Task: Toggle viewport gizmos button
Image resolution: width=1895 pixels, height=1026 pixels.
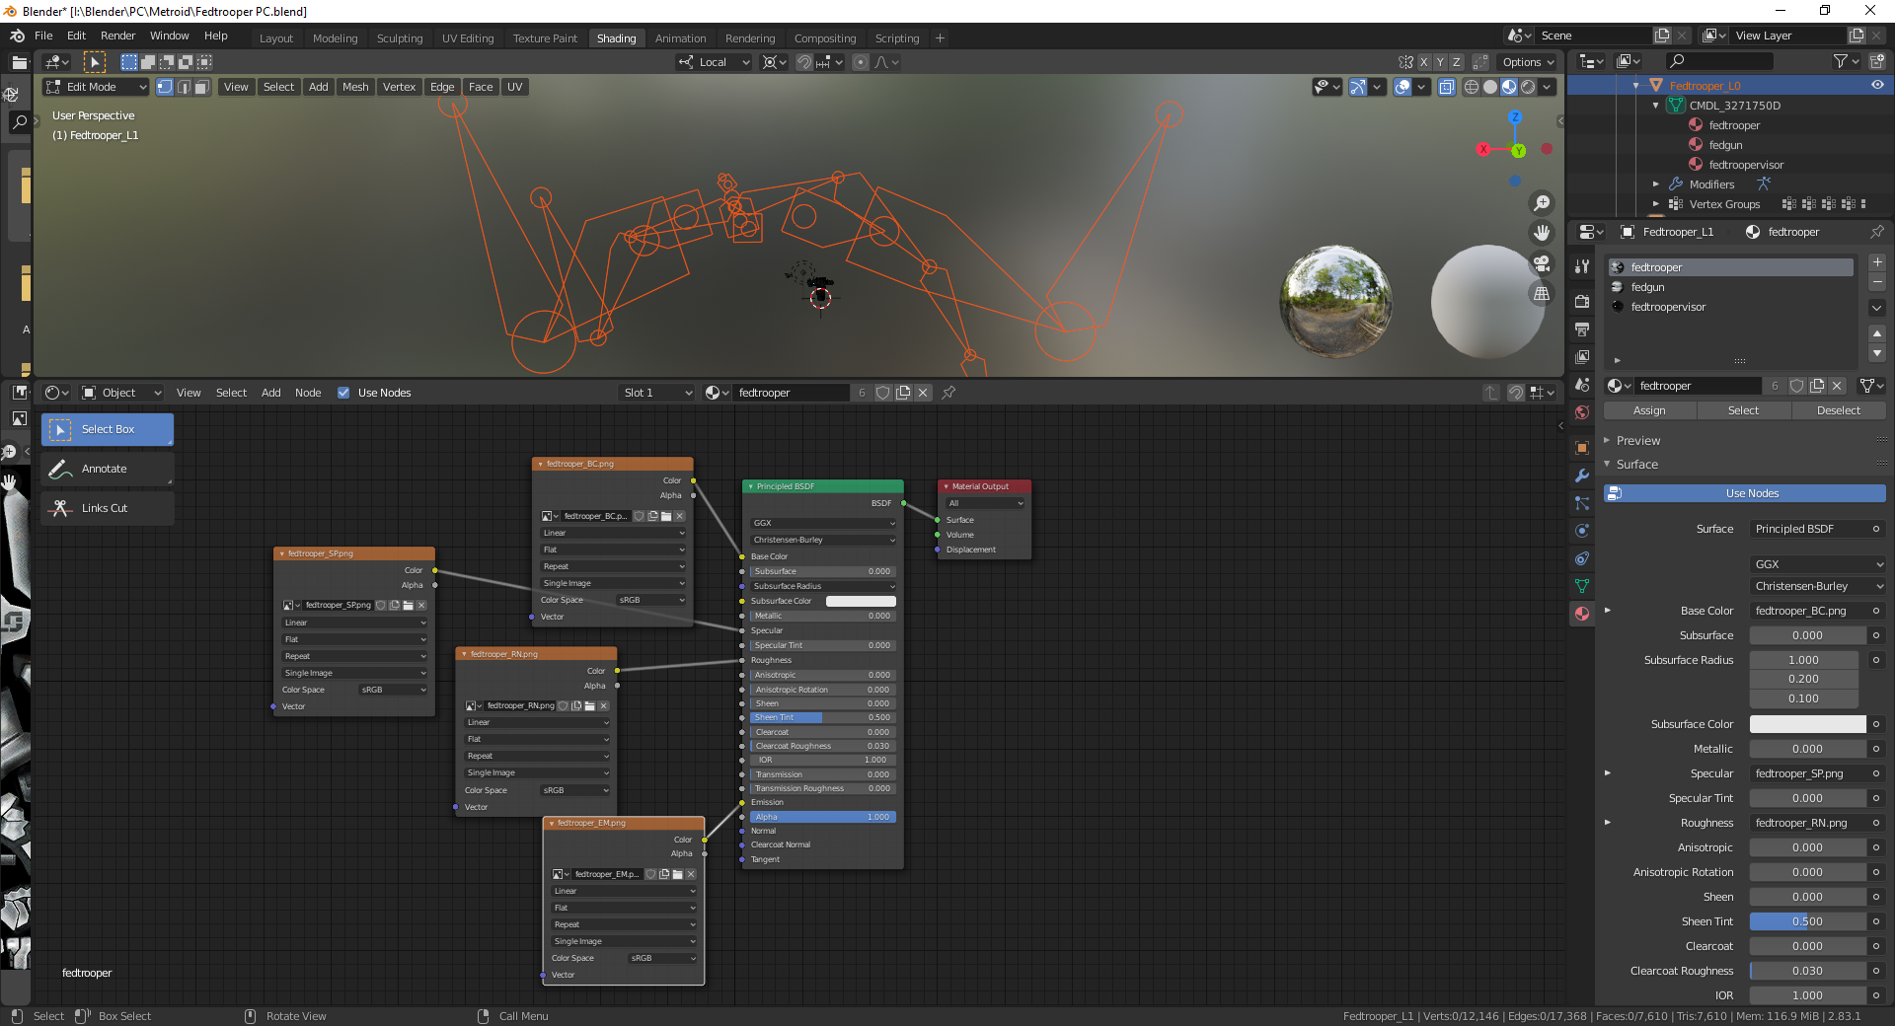Action: tap(1358, 87)
